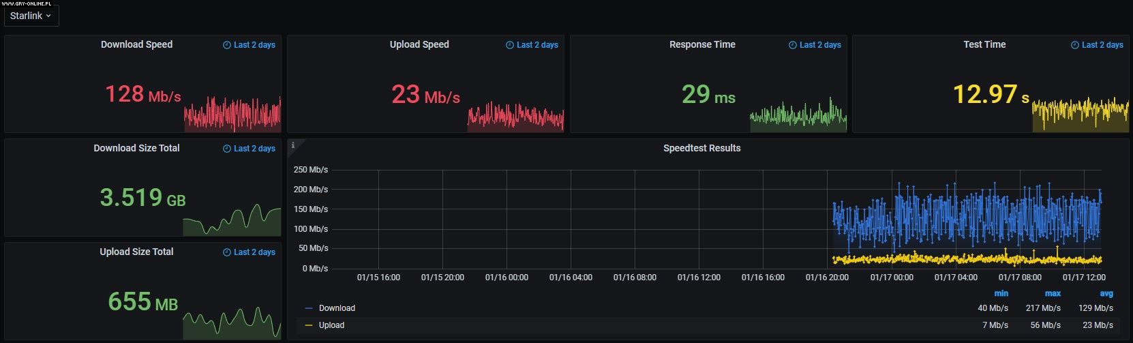Viewport: 1133px width, 343px height.
Task: Click the clock icon in Upload Speed panel
Action: click(x=510, y=45)
